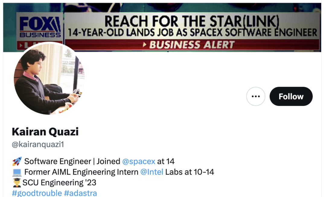Click the graduate emoji in bio
The image size is (326, 197).
(17, 183)
